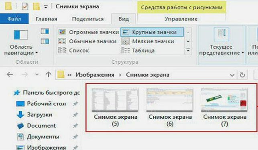Go back with the left arrow
The height and width of the screenshot is (150, 258).
[x=10, y=75]
